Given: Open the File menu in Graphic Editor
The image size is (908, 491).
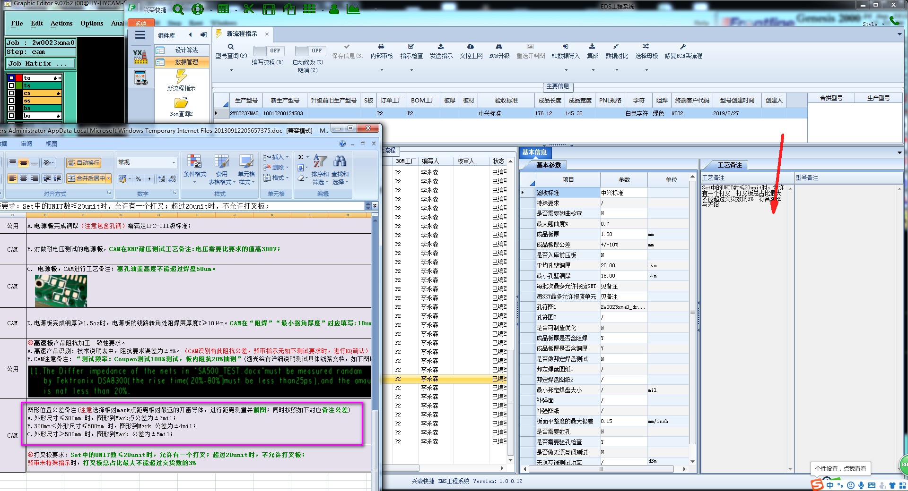Looking at the screenshot, I should (17, 23).
